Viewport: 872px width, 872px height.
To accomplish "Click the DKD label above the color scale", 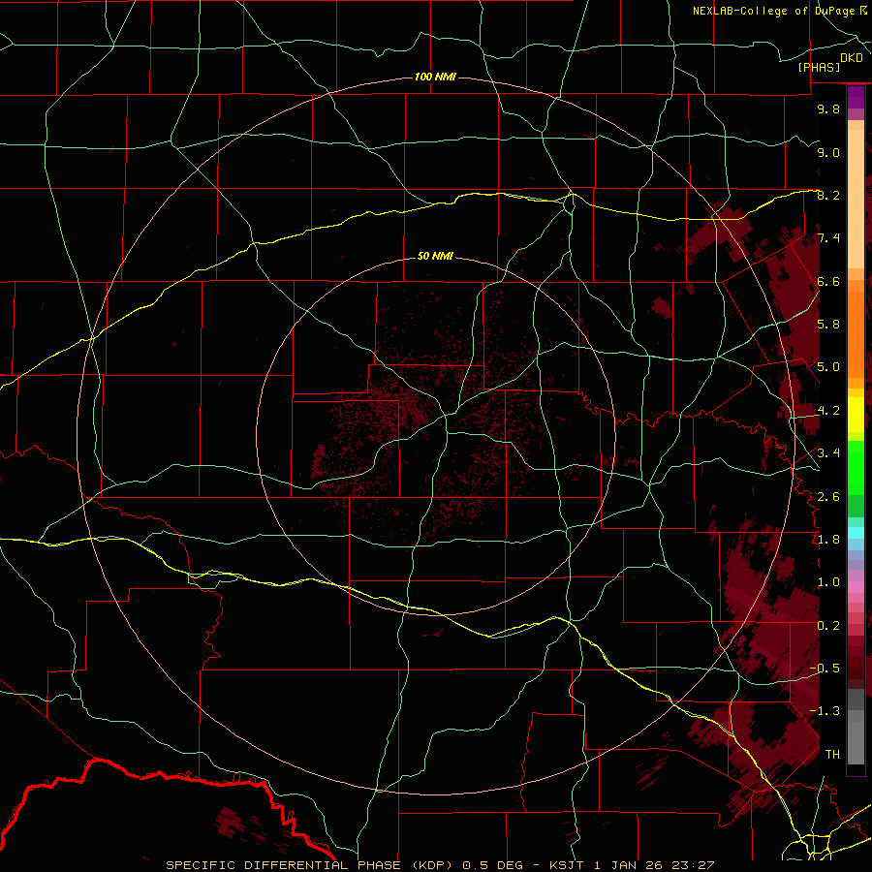I will (x=852, y=58).
